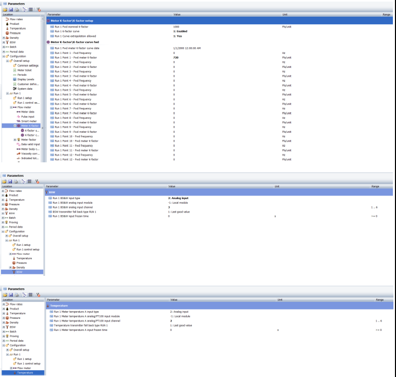Expand Flow rates node in BSW panel tree
Image resolution: width=396 pixels, height=377 pixels.
click(3, 191)
